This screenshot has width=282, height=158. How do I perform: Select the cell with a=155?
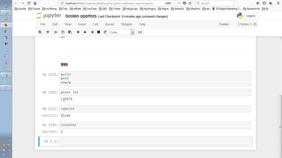click(155, 79)
